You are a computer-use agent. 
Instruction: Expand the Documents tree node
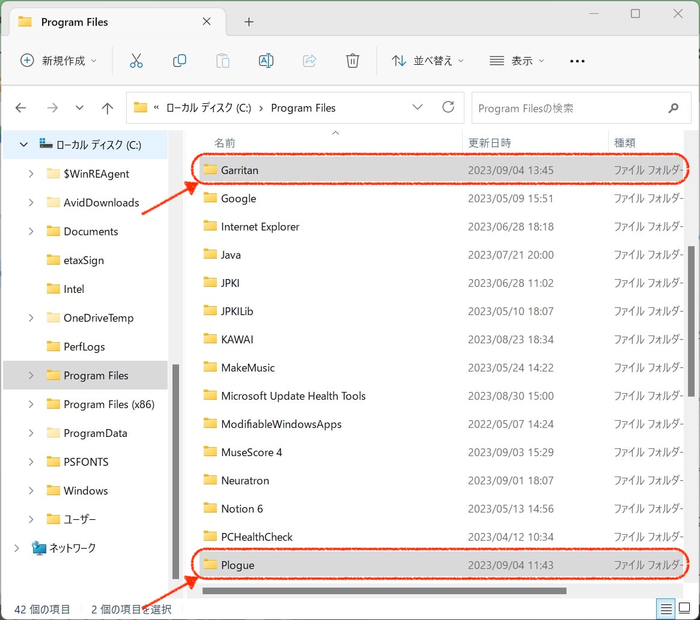coord(31,231)
